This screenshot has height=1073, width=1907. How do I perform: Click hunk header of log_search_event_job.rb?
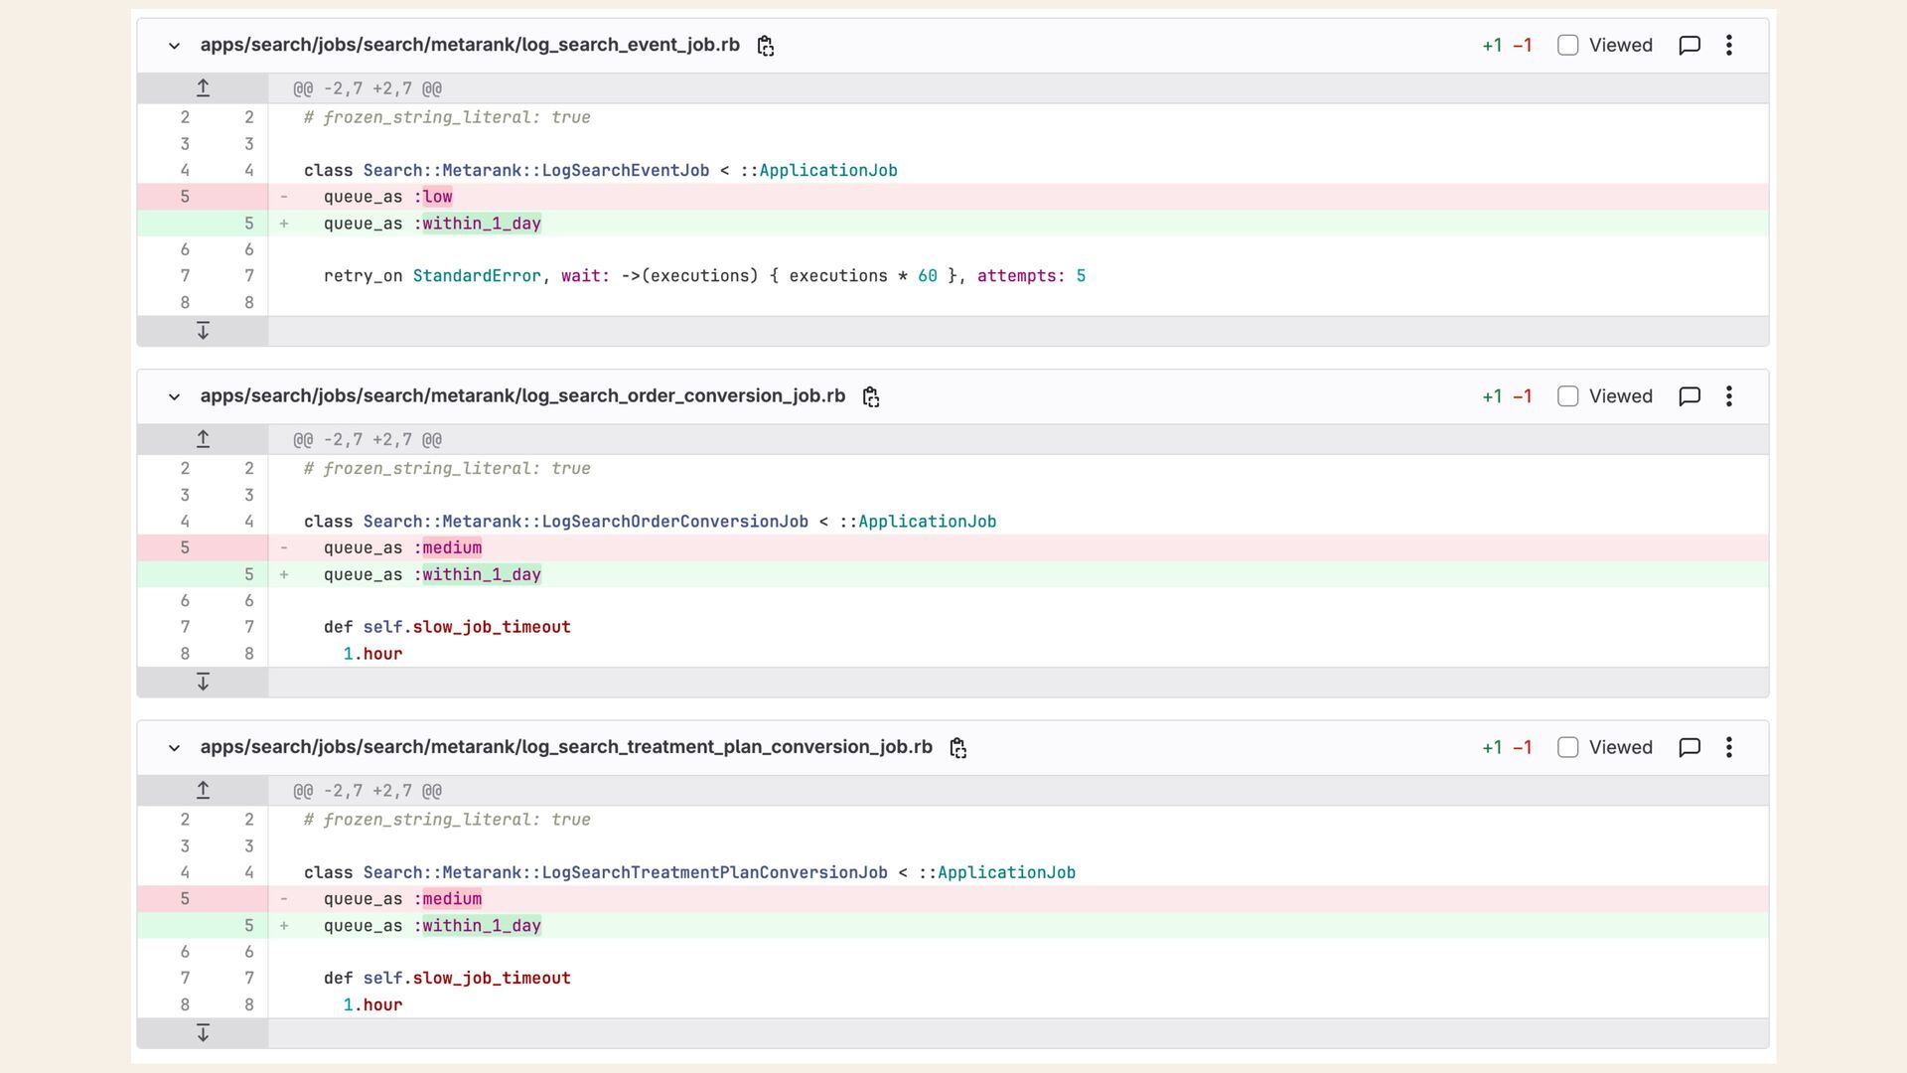(367, 88)
